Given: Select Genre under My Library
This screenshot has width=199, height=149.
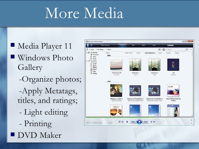Looking at the screenshot, I should pos(95,69).
